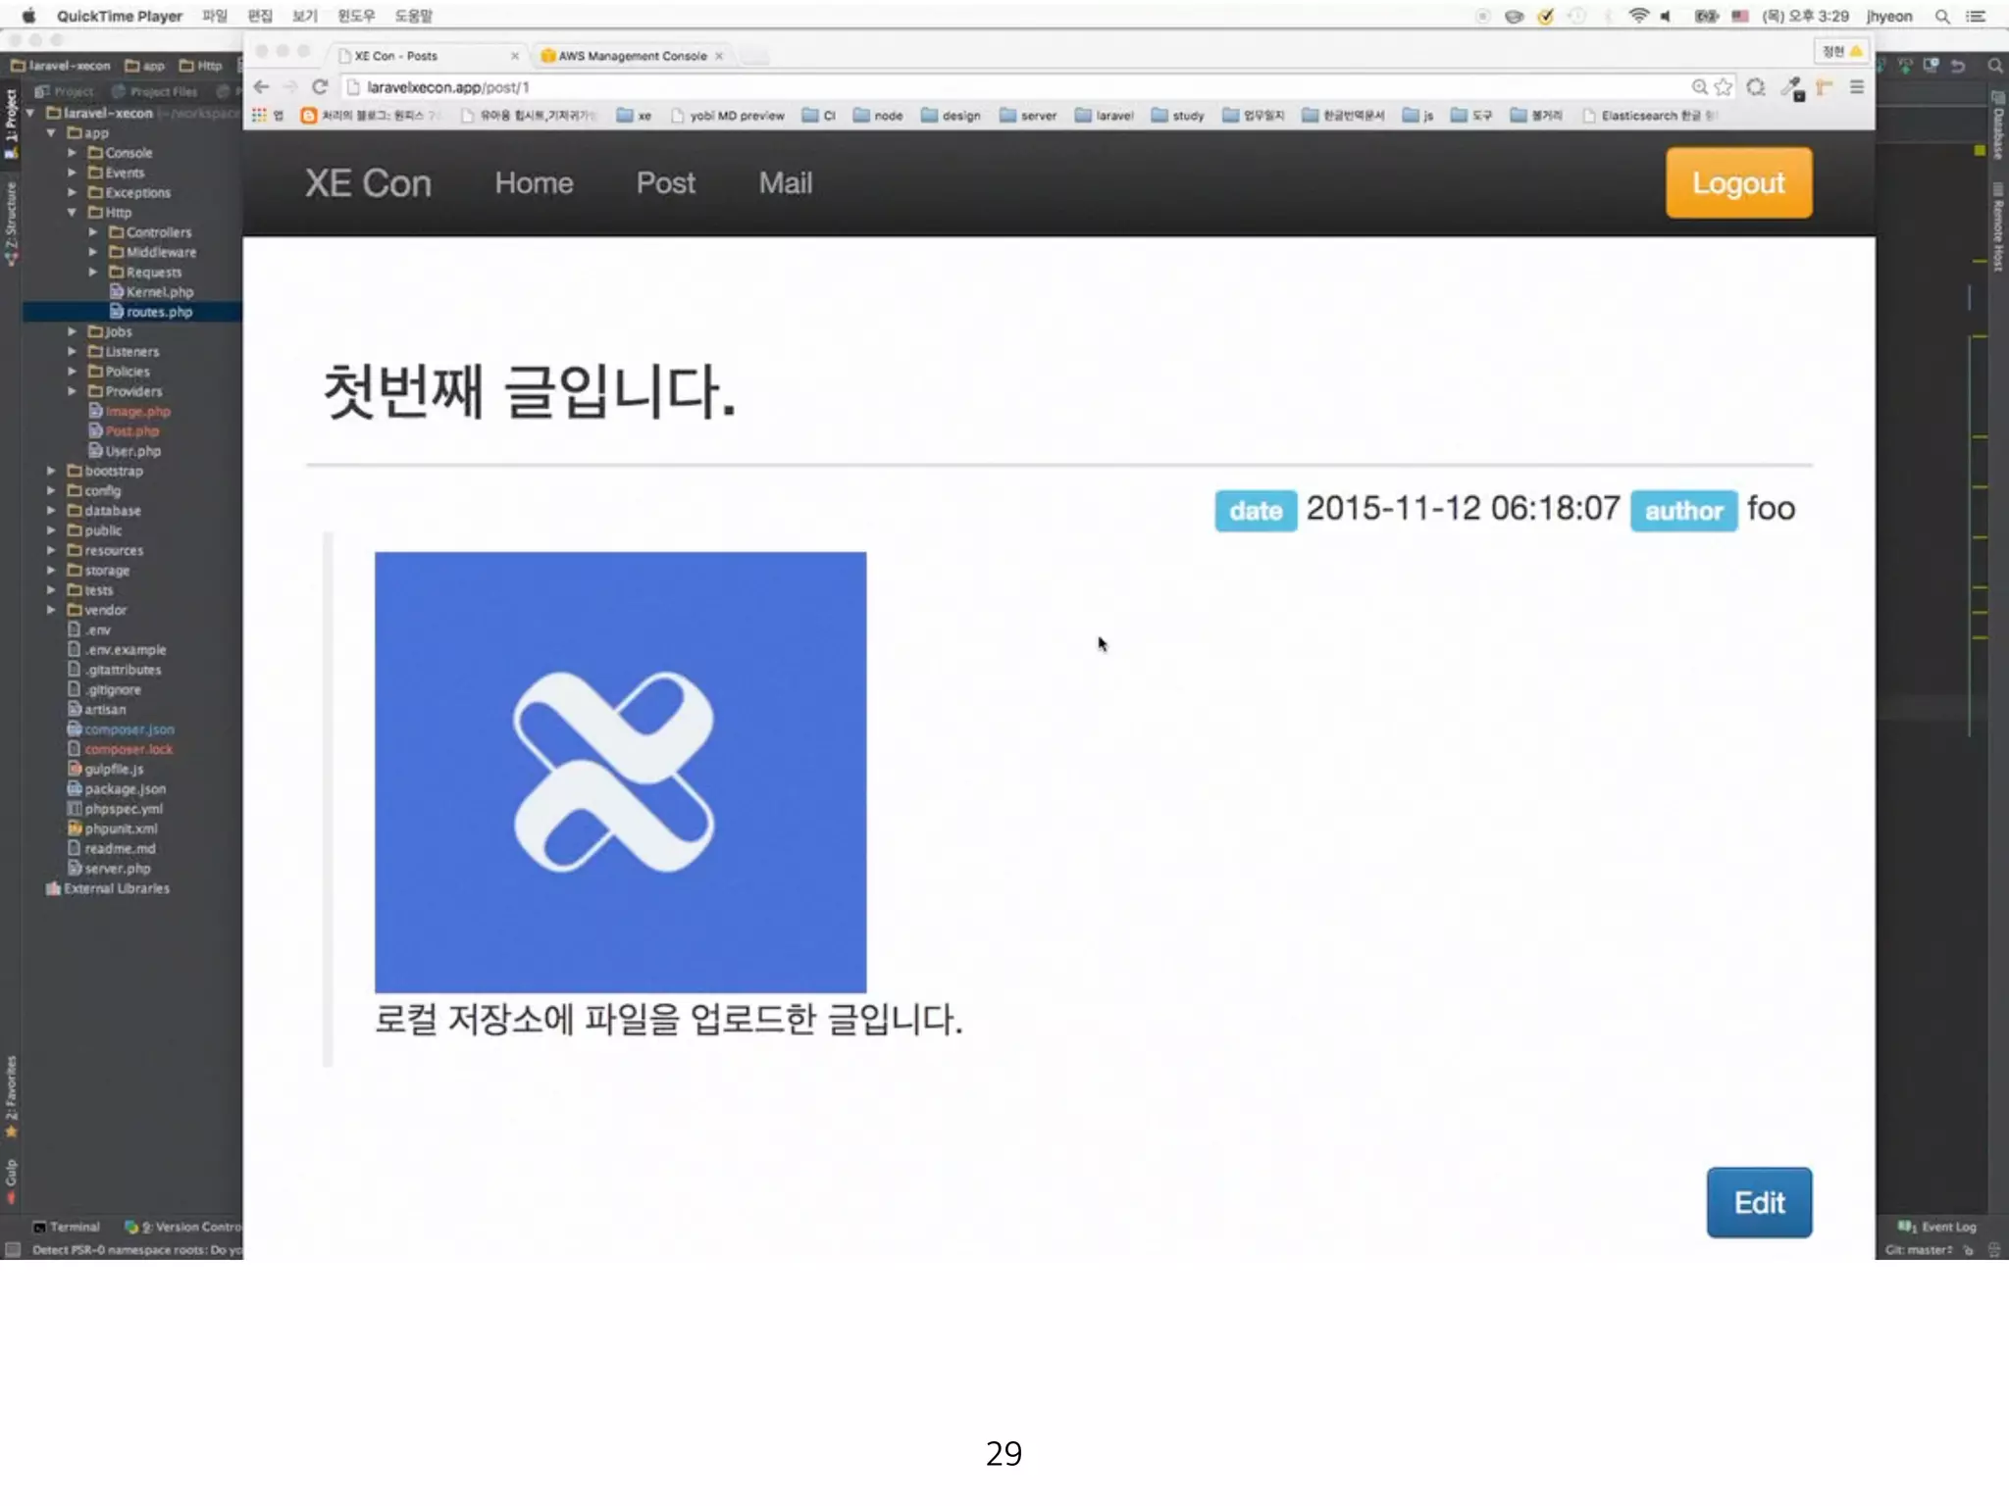Go to Home in the navbar

(534, 183)
